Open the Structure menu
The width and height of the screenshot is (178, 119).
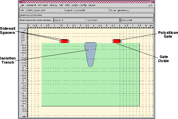43,5
